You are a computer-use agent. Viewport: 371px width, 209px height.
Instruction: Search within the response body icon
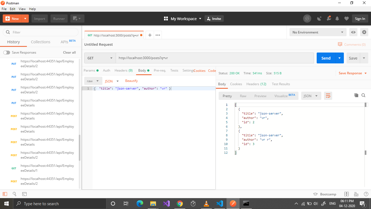click(363, 95)
